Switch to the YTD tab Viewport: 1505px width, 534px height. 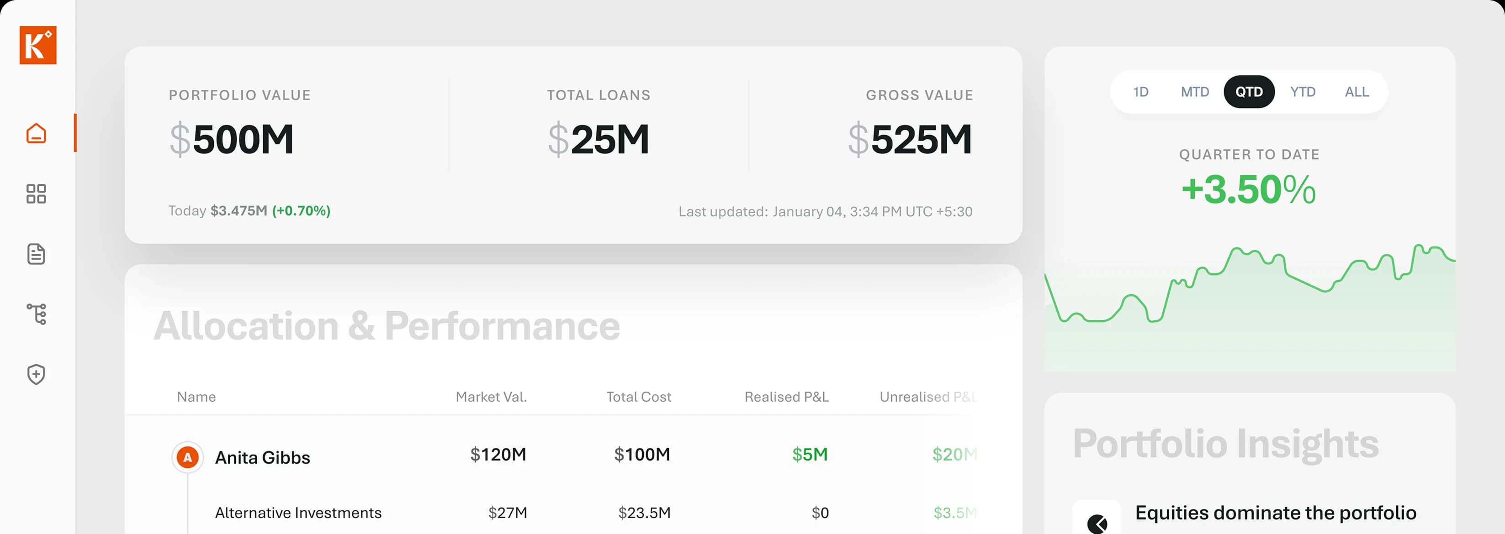[1303, 92]
